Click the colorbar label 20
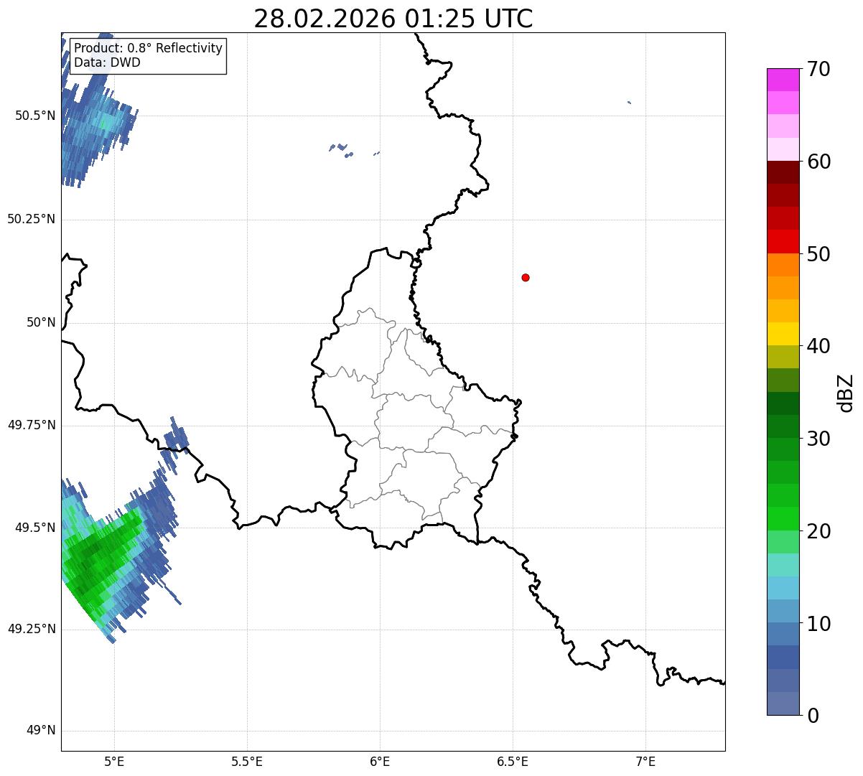The height and width of the screenshot is (776, 863). [818, 531]
